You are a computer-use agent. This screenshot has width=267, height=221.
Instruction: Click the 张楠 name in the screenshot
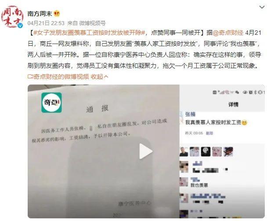click(190, 114)
